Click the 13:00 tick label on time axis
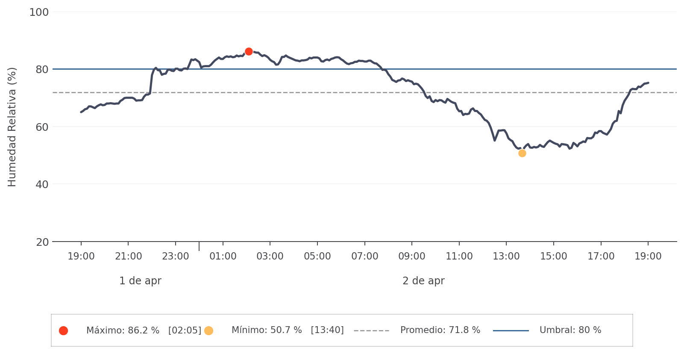The width and height of the screenshot is (684, 354). [506, 257]
